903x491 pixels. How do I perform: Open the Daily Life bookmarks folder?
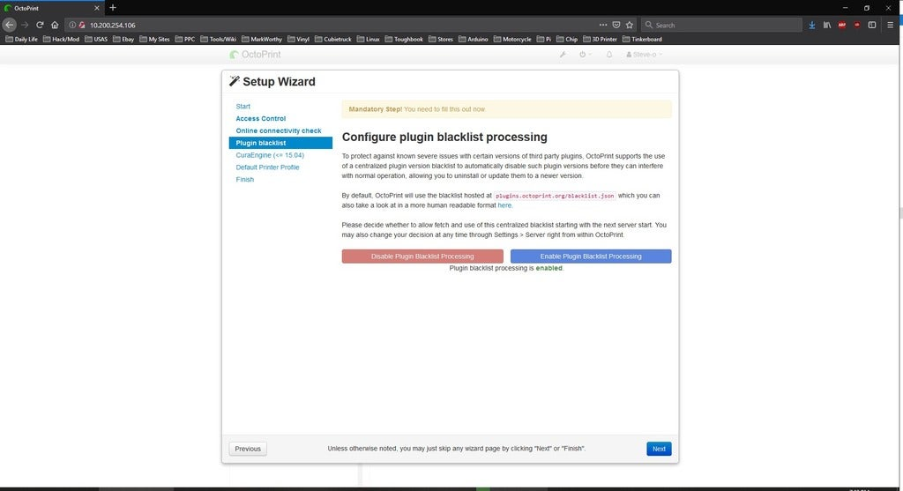[x=21, y=39]
